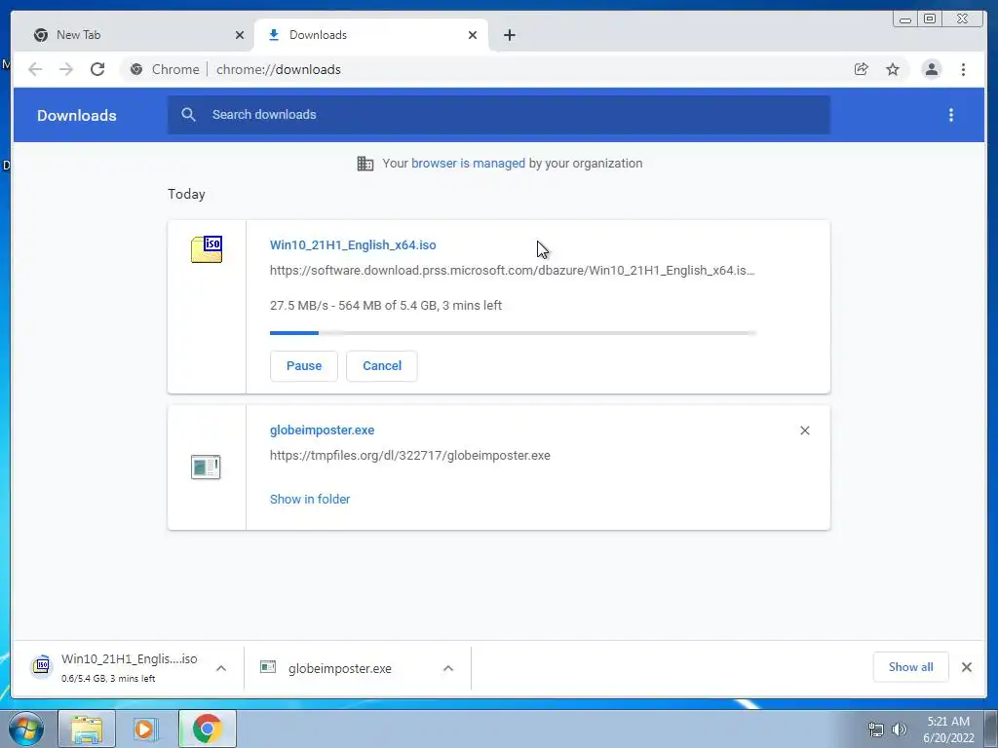Open a new tab with plus button
The image size is (998, 748).
tap(509, 35)
